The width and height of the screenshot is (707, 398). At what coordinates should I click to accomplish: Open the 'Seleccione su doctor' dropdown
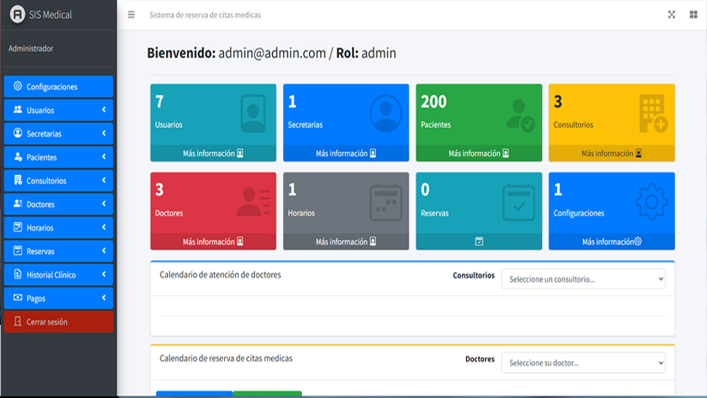tap(583, 363)
